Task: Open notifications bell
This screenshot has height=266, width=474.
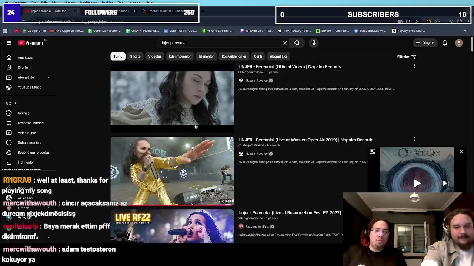Action: click(x=444, y=43)
